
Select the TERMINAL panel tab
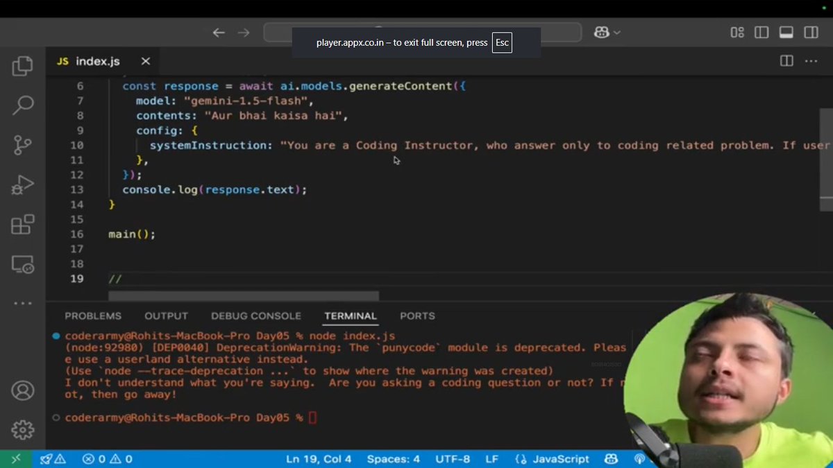click(x=351, y=315)
